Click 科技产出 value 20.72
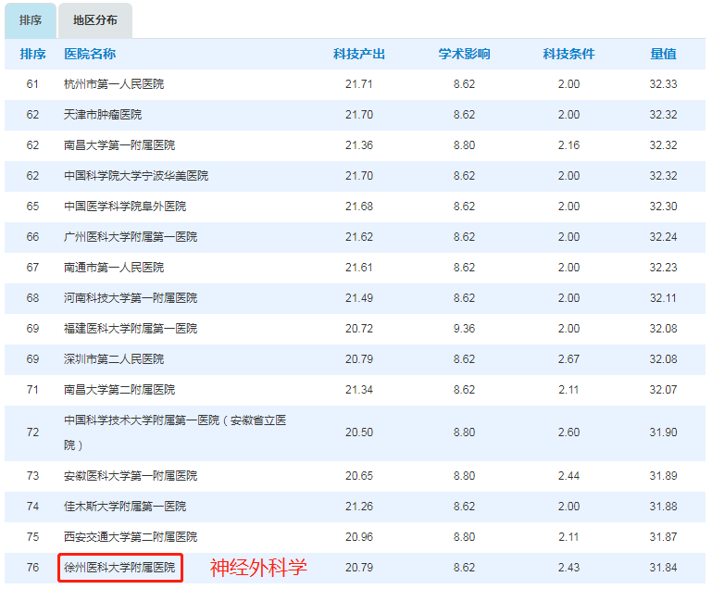 click(359, 329)
